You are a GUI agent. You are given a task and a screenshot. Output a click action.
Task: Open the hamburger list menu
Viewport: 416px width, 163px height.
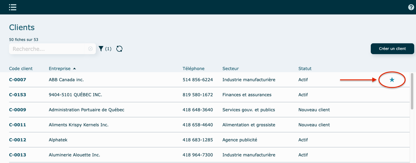13,7
